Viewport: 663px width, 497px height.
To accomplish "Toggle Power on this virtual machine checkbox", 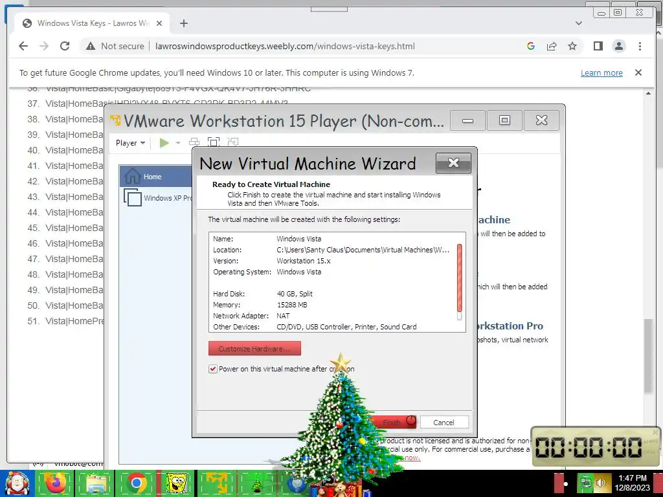I will (213, 369).
